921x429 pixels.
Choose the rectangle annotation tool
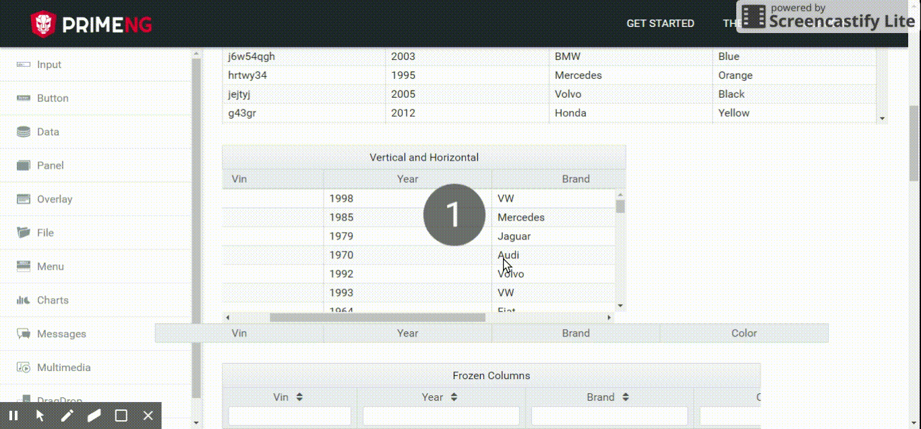[121, 416]
